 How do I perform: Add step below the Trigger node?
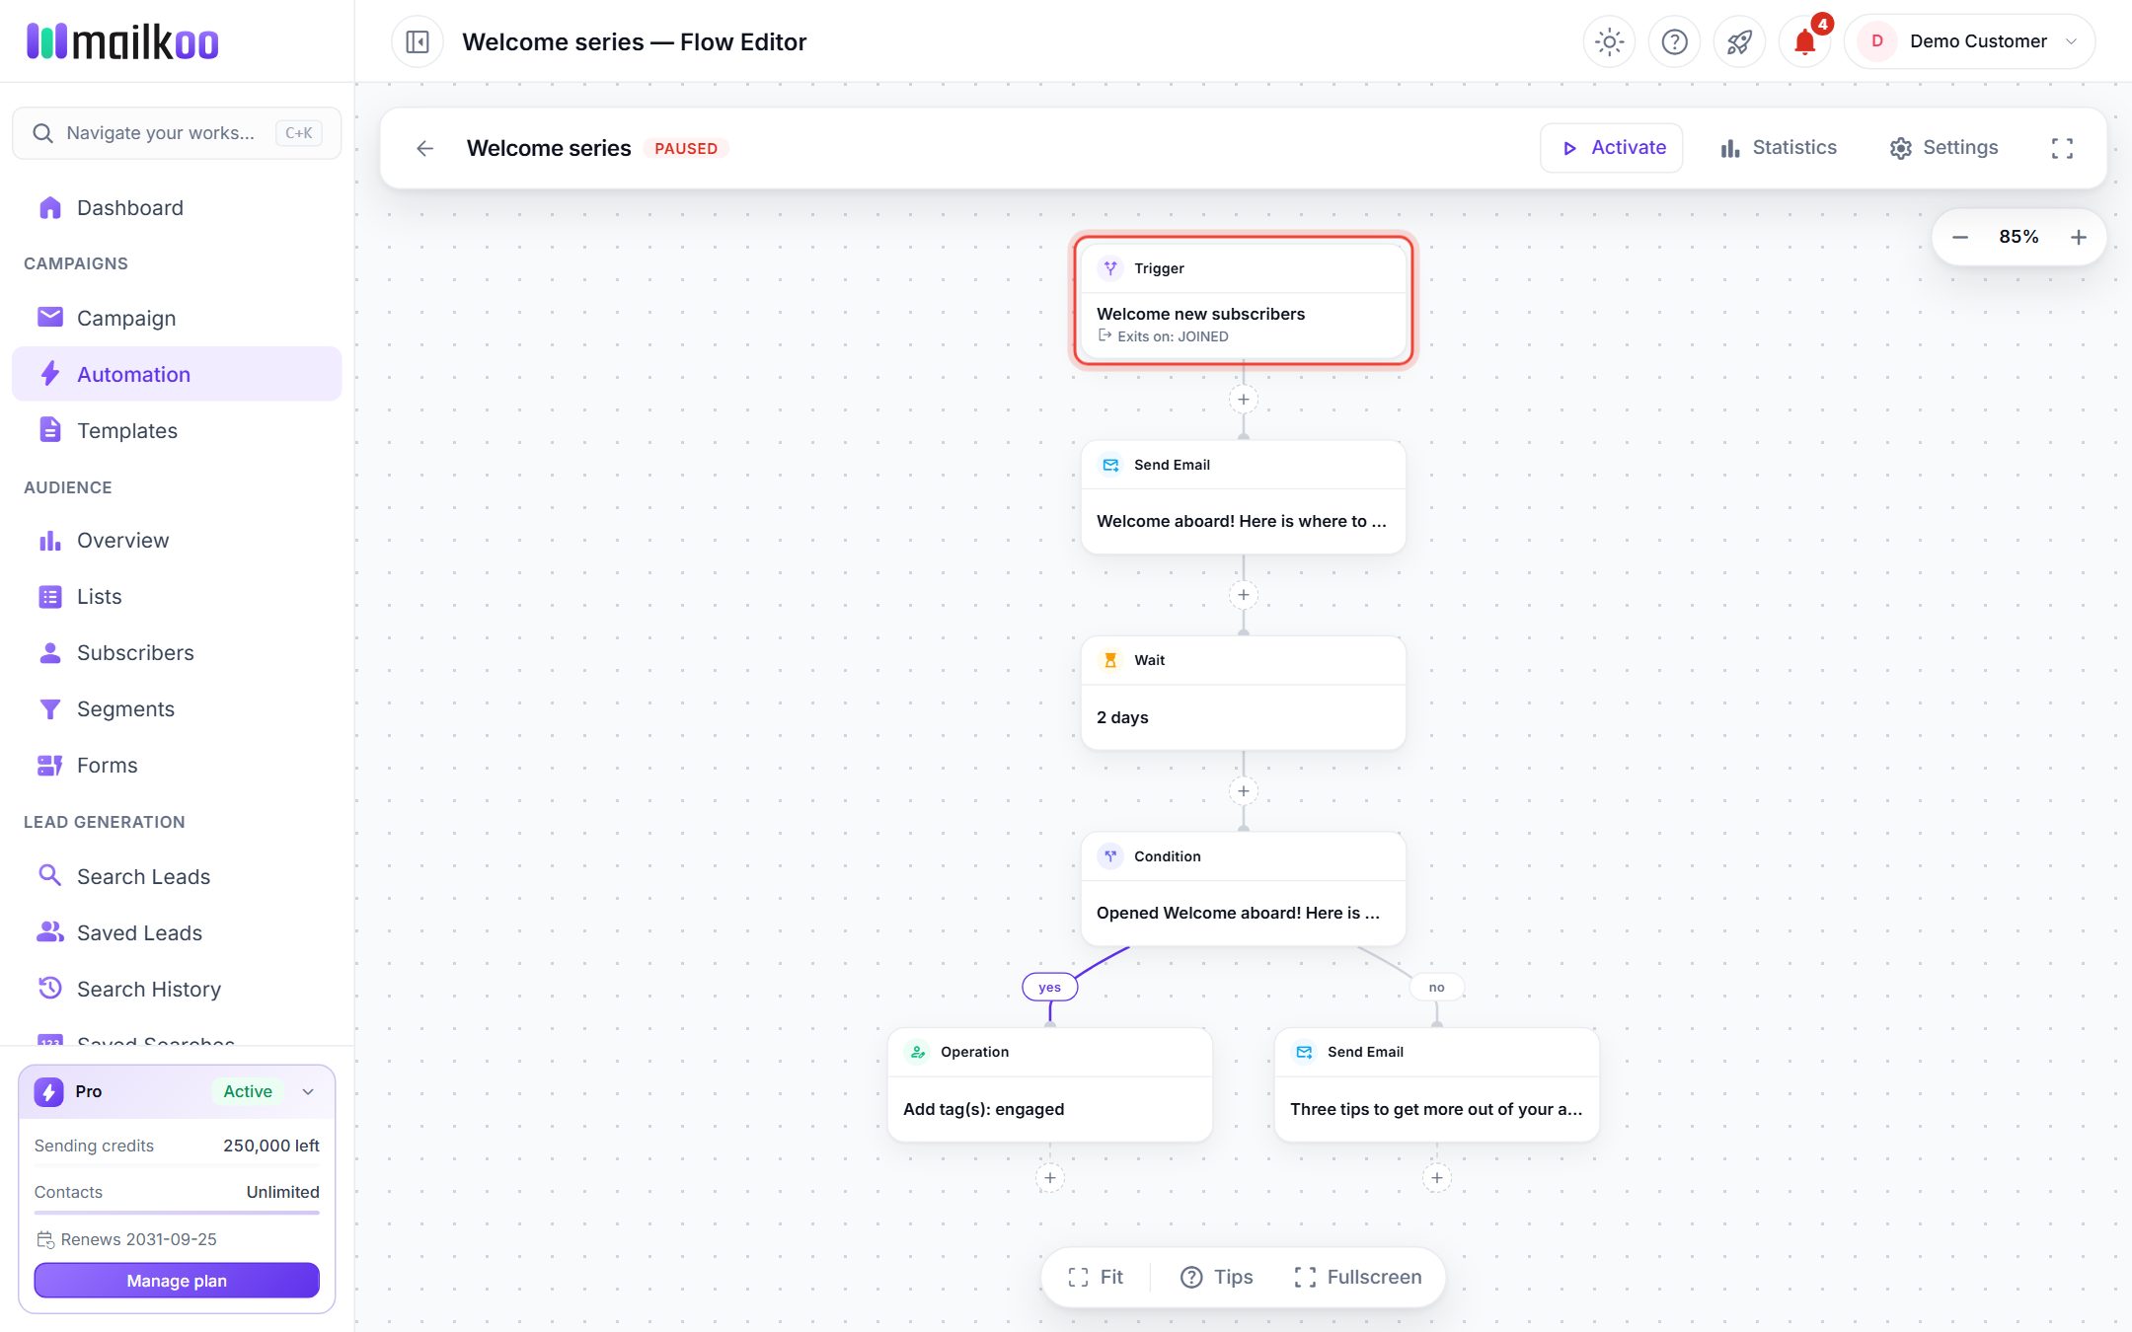[x=1244, y=400]
